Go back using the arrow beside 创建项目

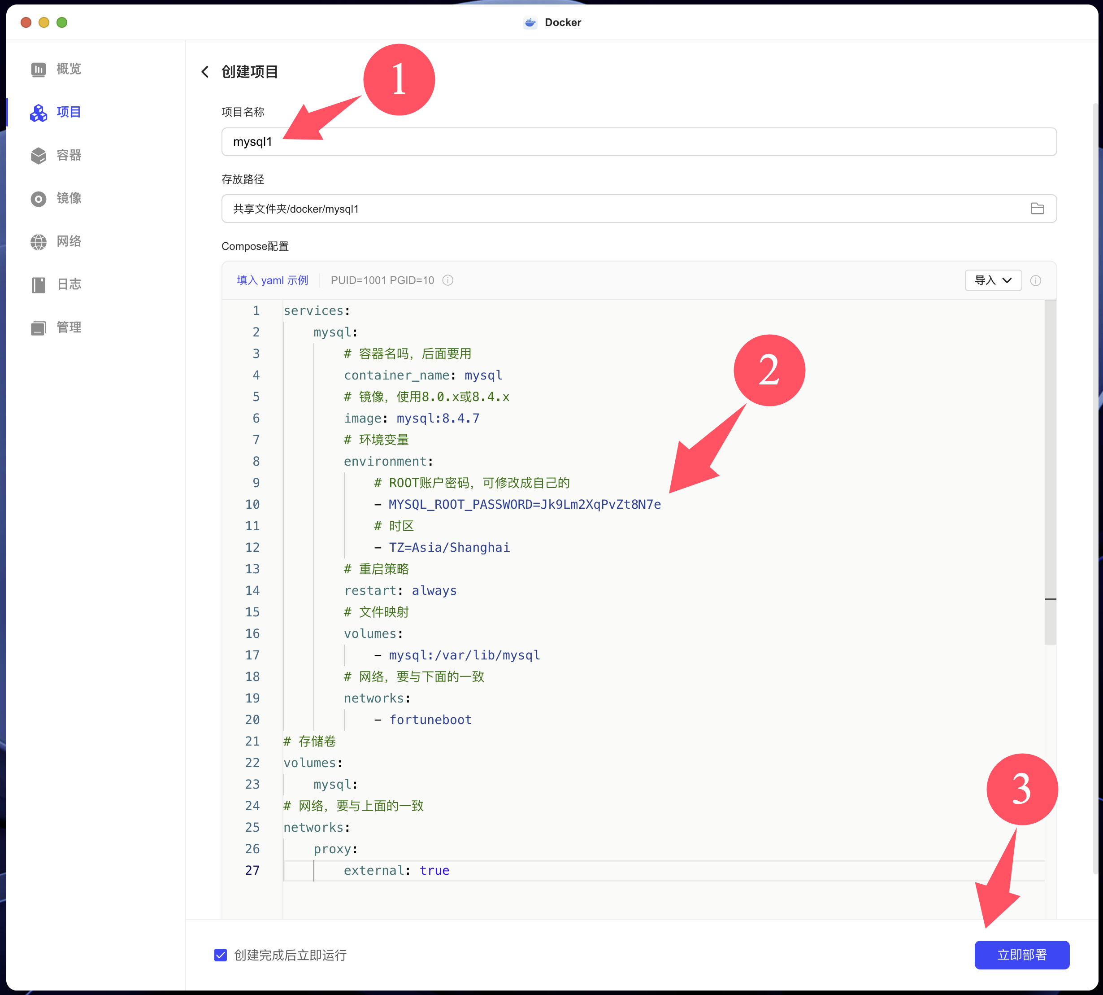[205, 72]
